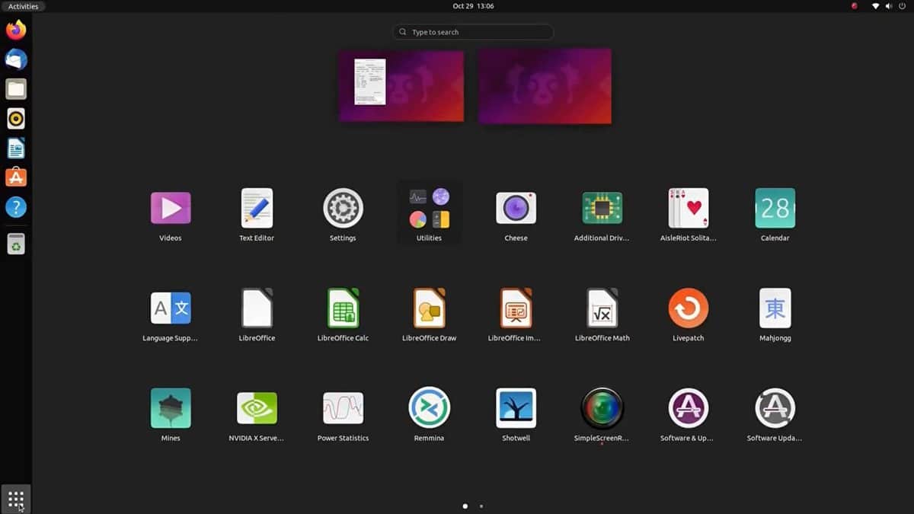Open Shotwell photo manager
914x514 pixels.
pos(516,408)
